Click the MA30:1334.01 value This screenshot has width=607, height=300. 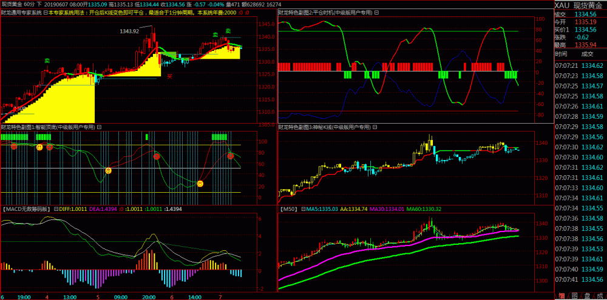(387, 208)
